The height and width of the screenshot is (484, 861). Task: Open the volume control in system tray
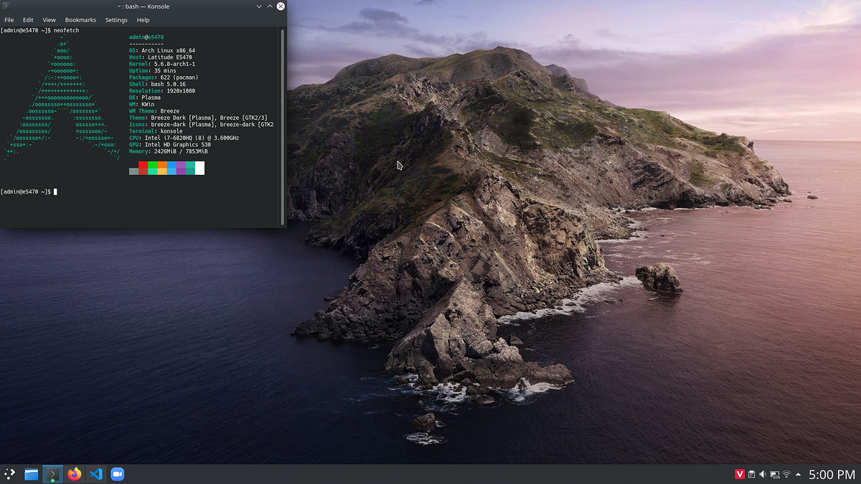tap(763, 474)
